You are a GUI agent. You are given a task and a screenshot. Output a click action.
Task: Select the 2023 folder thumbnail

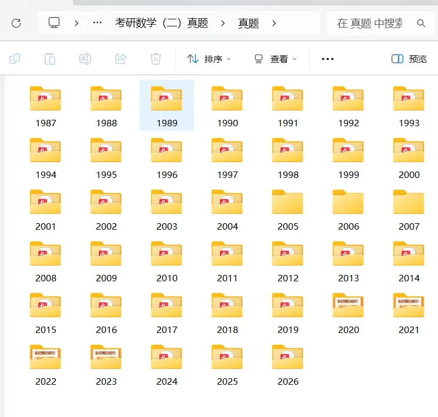[106, 357]
